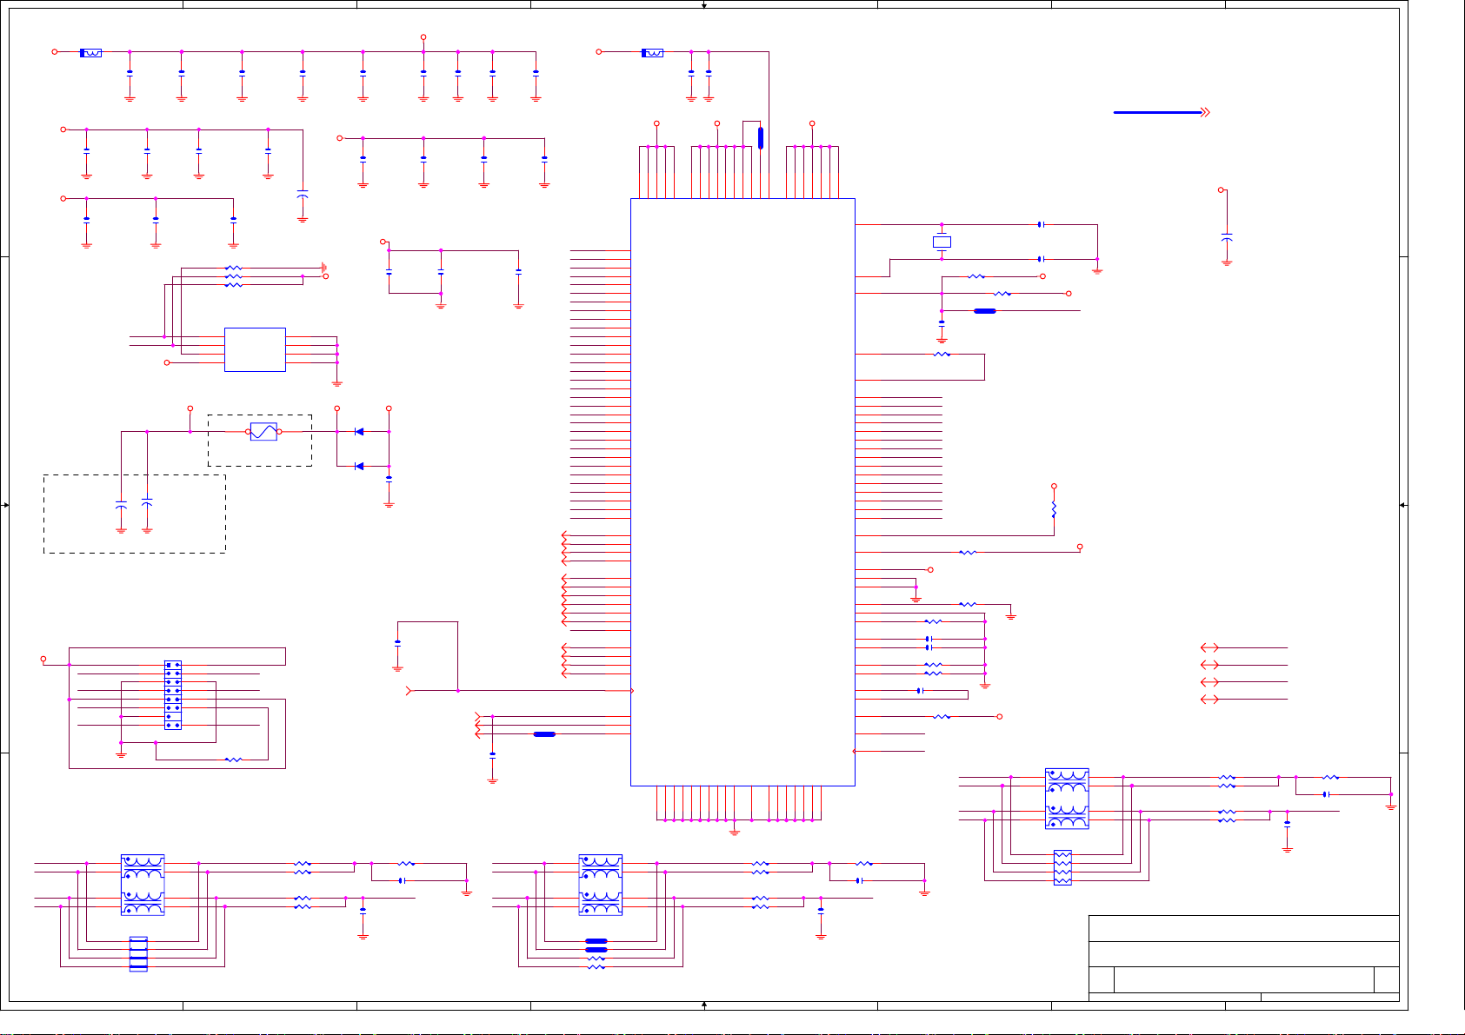
Task: Click the lower diode of the diode pair
Action: tap(359, 466)
